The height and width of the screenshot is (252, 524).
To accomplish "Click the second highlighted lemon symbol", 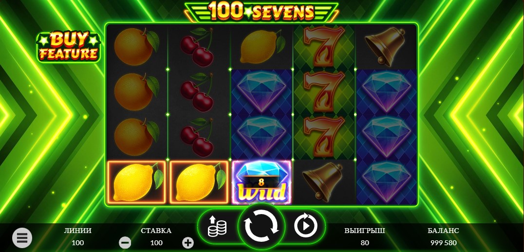I will click(x=199, y=182).
